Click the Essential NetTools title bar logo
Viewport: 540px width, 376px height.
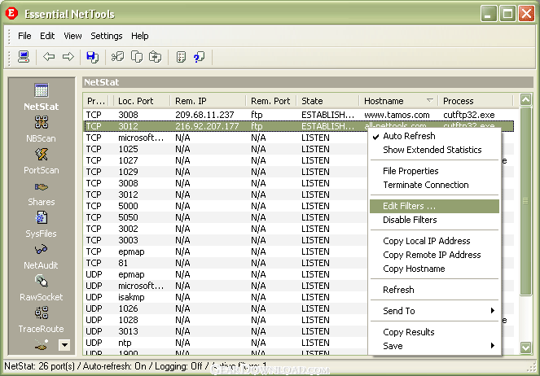(11, 13)
